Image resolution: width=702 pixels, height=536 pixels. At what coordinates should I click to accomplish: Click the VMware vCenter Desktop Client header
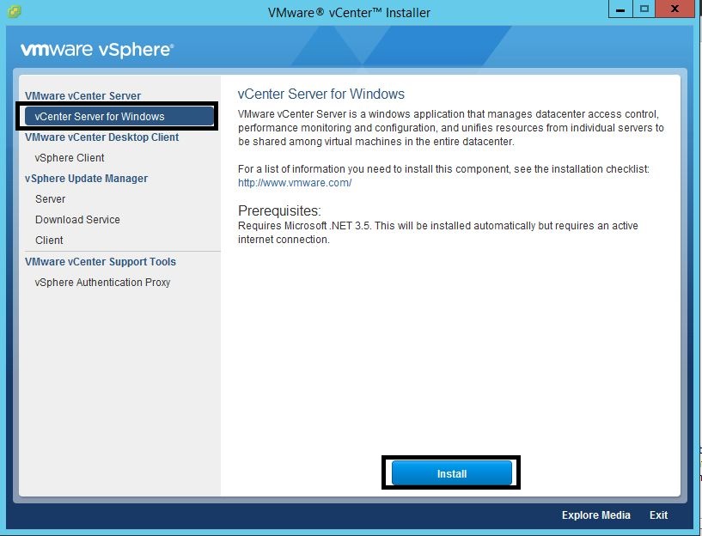coord(101,137)
